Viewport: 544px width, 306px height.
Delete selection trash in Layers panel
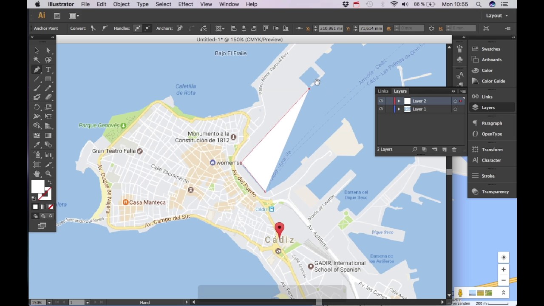pyautogui.click(x=454, y=150)
